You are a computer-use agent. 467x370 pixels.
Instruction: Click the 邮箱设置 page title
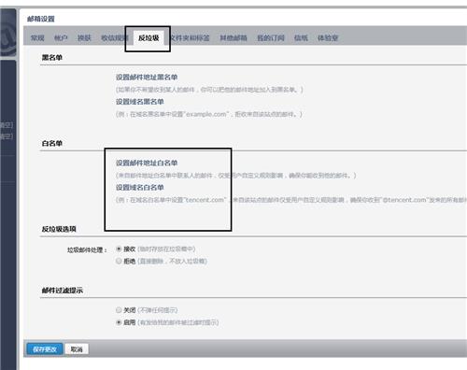click(x=41, y=19)
